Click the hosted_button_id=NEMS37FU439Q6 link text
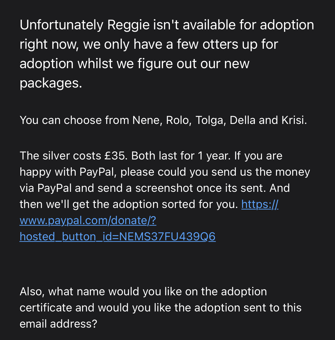 pos(118,237)
